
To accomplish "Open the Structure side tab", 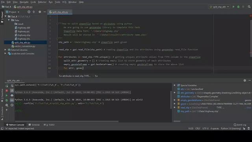I will pyautogui.click(x=2, y=113).
